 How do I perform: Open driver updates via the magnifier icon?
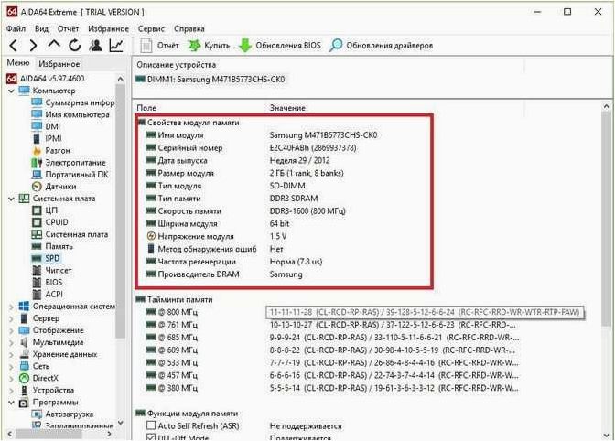pyautogui.click(x=336, y=46)
